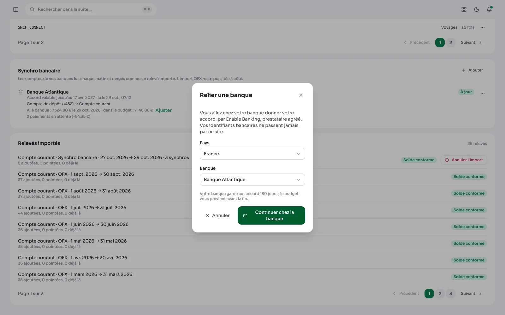This screenshot has height=315, width=505.
Task: Open SNCF CONNECT row options menu
Action: tap(483, 27)
